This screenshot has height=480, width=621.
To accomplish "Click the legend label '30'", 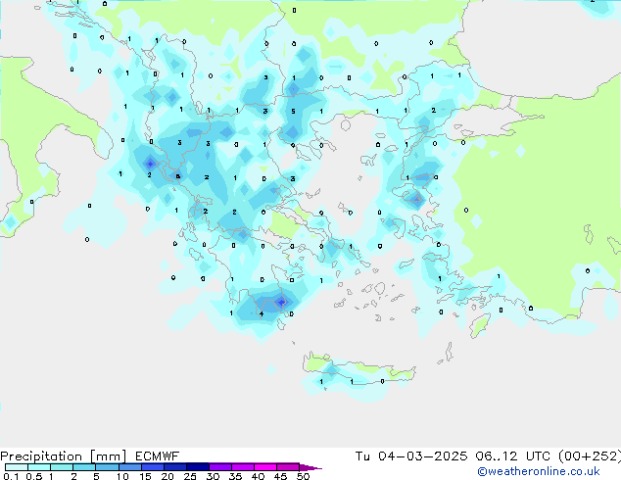I will coord(213,476).
